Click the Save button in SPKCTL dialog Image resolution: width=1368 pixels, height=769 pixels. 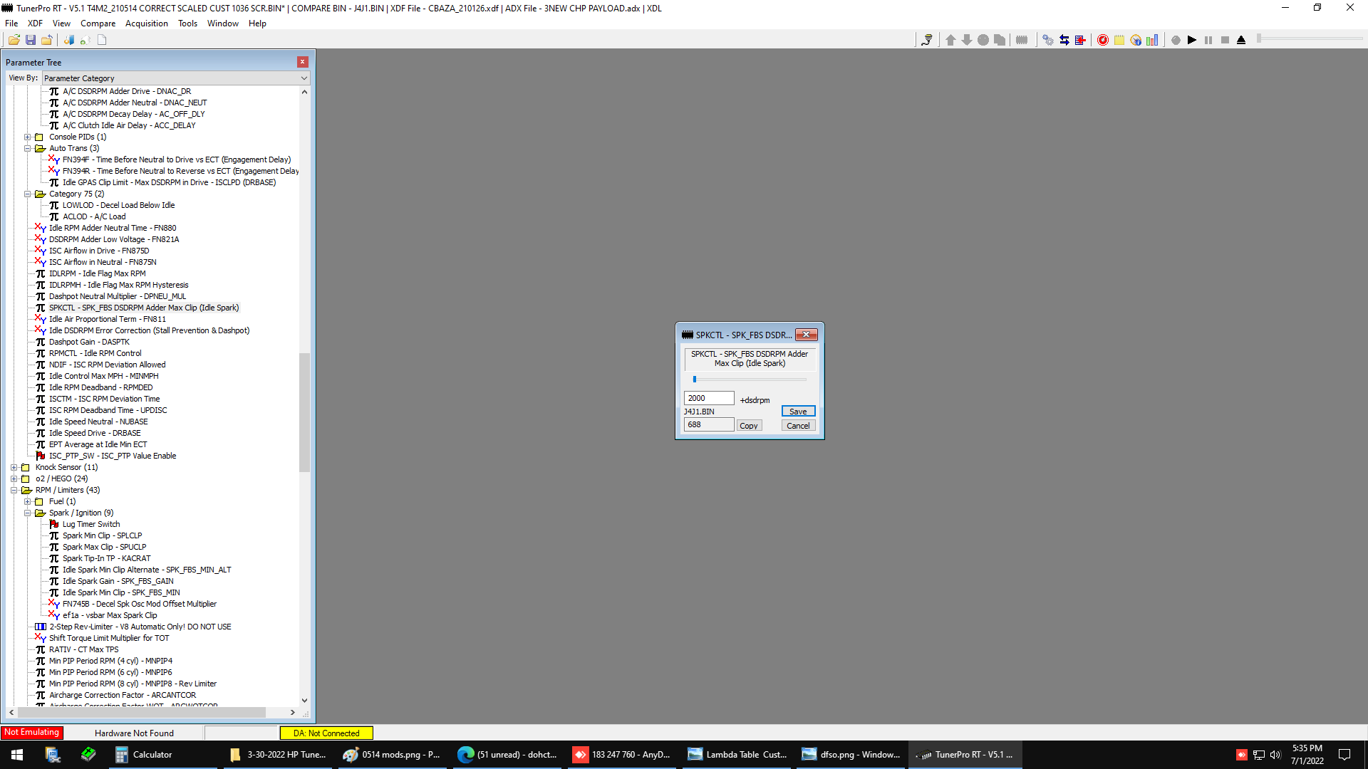point(798,412)
